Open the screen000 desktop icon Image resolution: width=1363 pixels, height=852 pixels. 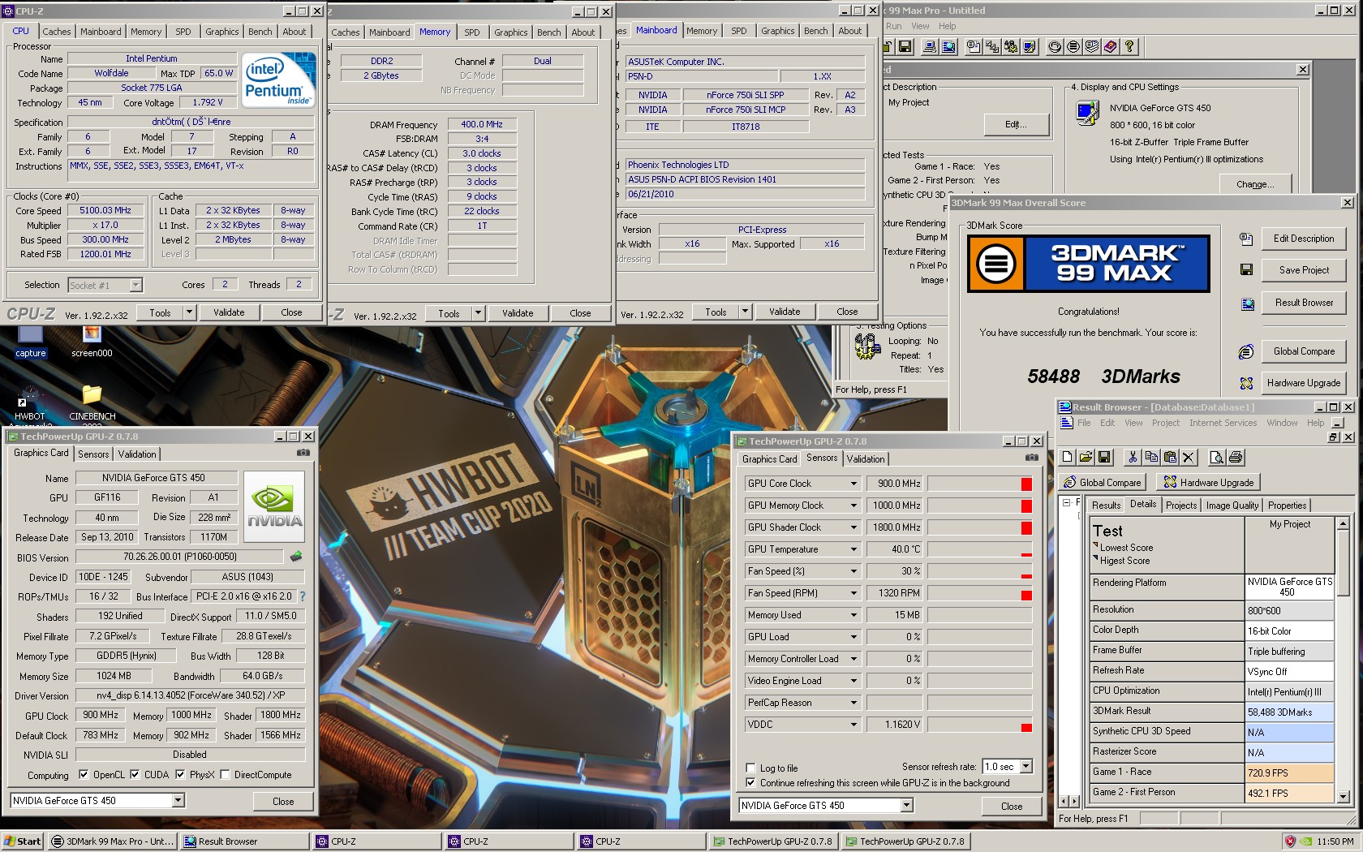pos(92,342)
